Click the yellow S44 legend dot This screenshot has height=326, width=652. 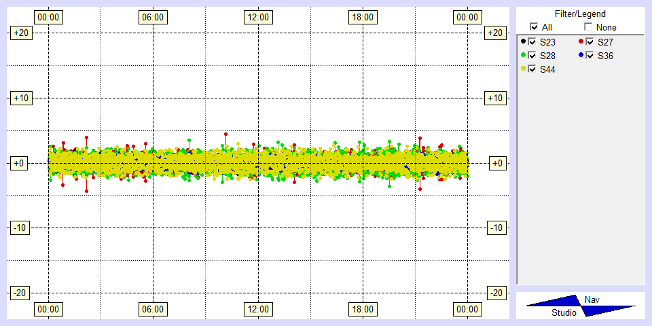click(523, 69)
